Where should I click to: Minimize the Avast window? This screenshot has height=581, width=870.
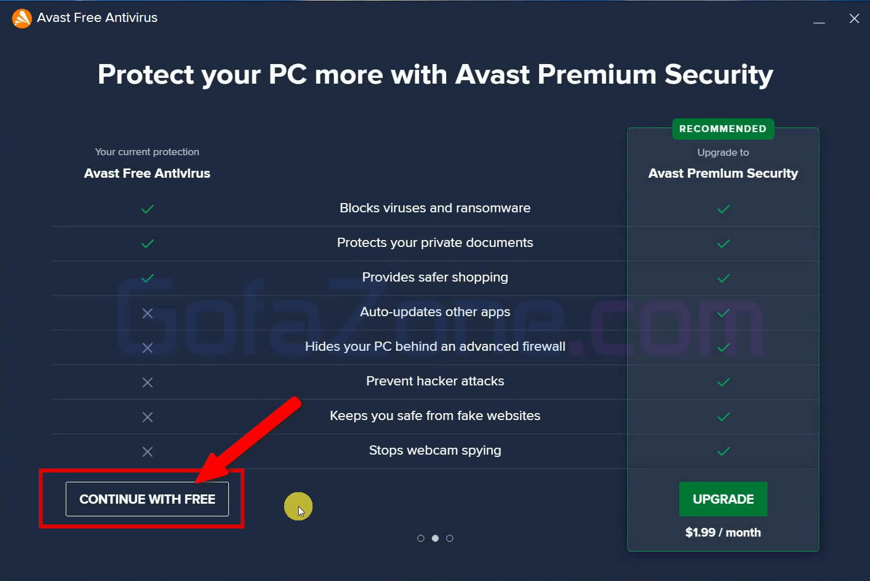819,19
